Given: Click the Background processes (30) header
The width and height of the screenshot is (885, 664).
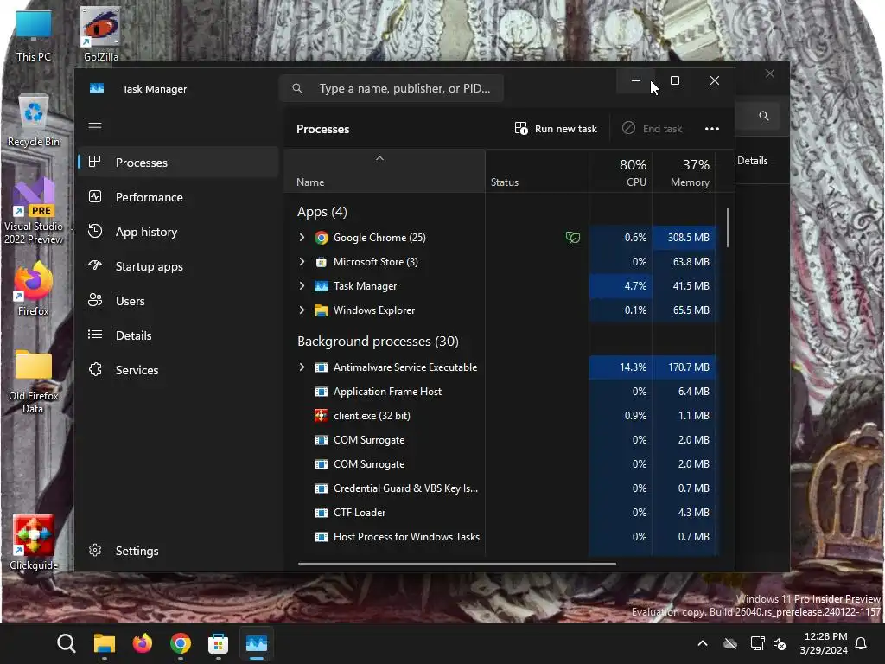Looking at the screenshot, I should click(x=378, y=342).
